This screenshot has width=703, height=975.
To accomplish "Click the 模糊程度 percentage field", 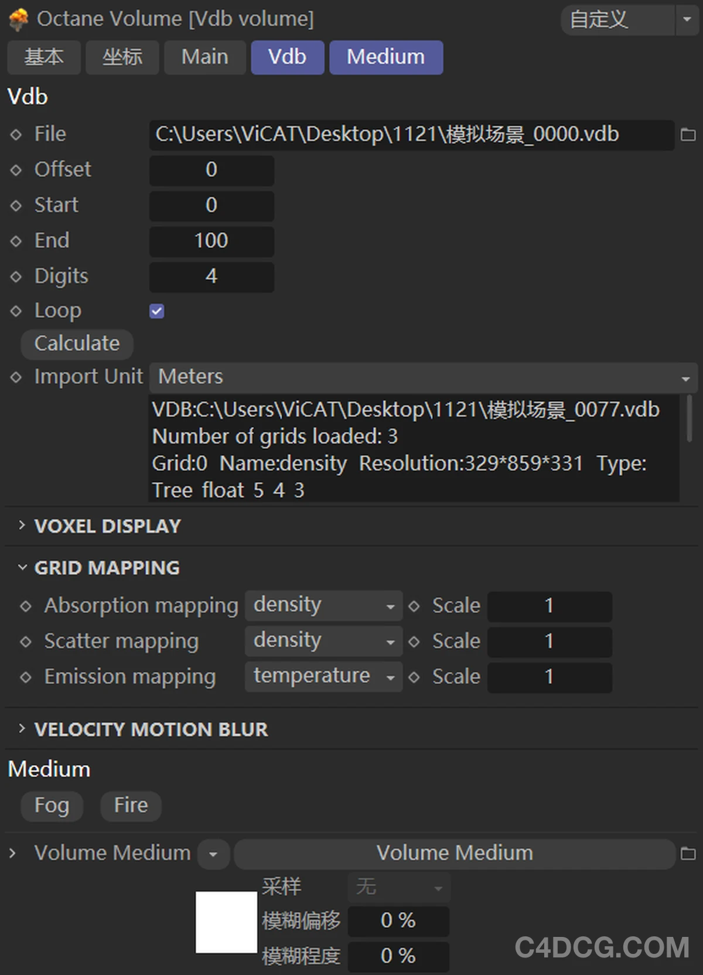I will [398, 957].
